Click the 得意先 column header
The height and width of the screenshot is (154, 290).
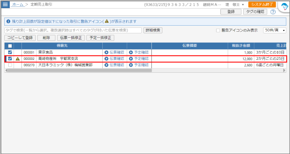(x=62, y=46)
